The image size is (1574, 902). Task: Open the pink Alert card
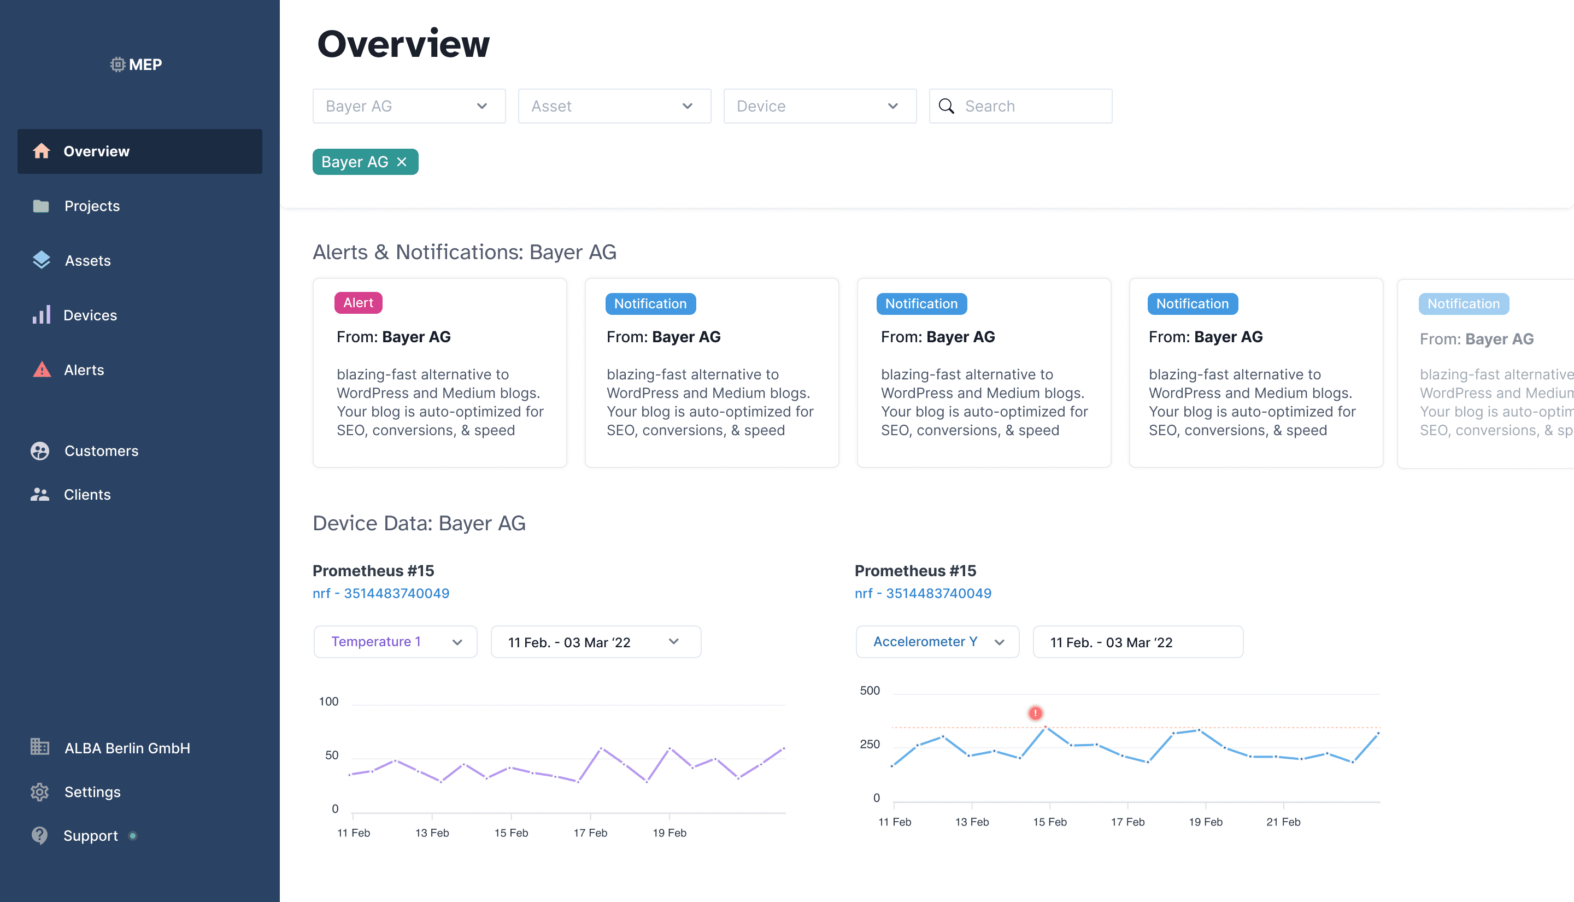[439, 372]
